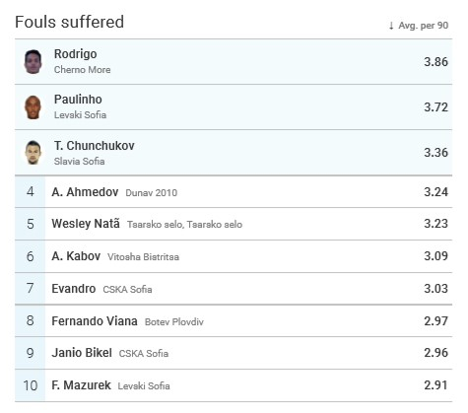Select Evandro in rank 7 row
This screenshot has width=468, height=413.
(x=74, y=289)
